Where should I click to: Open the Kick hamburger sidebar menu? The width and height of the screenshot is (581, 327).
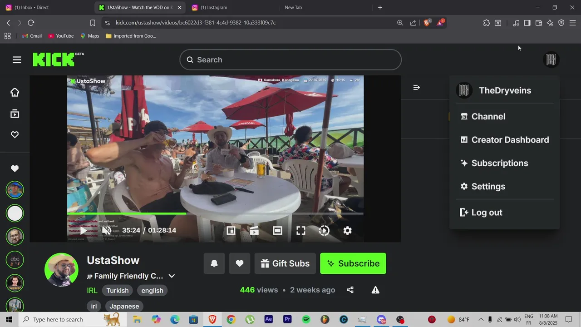click(x=17, y=60)
